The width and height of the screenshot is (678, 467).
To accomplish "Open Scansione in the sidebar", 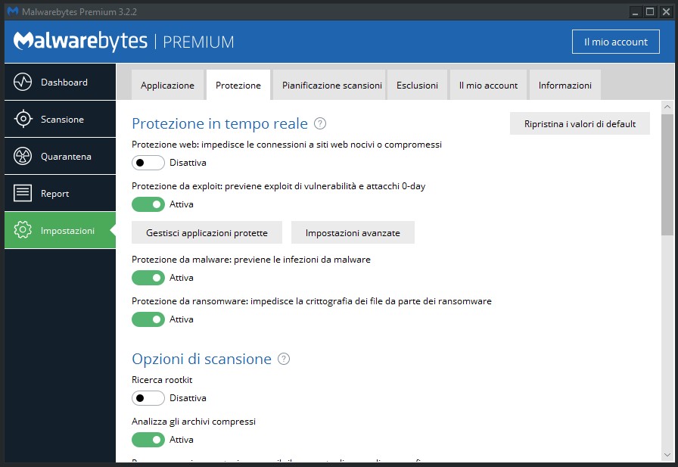I will click(x=60, y=119).
